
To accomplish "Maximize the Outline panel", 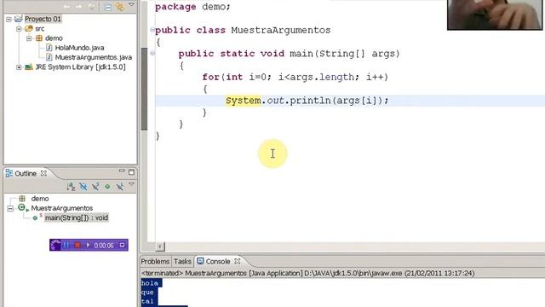I will pyautogui.click(x=131, y=172).
